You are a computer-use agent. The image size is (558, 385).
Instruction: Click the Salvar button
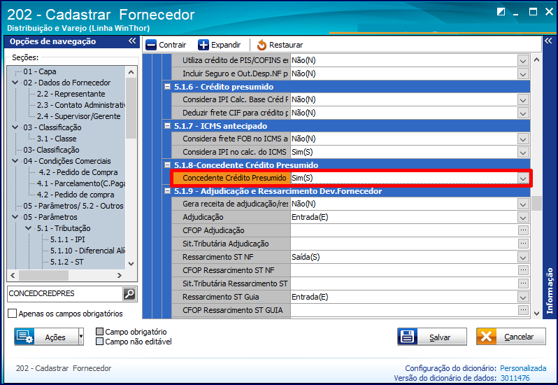click(431, 337)
